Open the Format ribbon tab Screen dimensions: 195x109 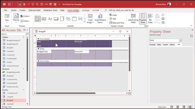96,10
